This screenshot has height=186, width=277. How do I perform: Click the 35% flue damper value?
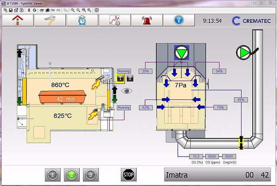241,100
